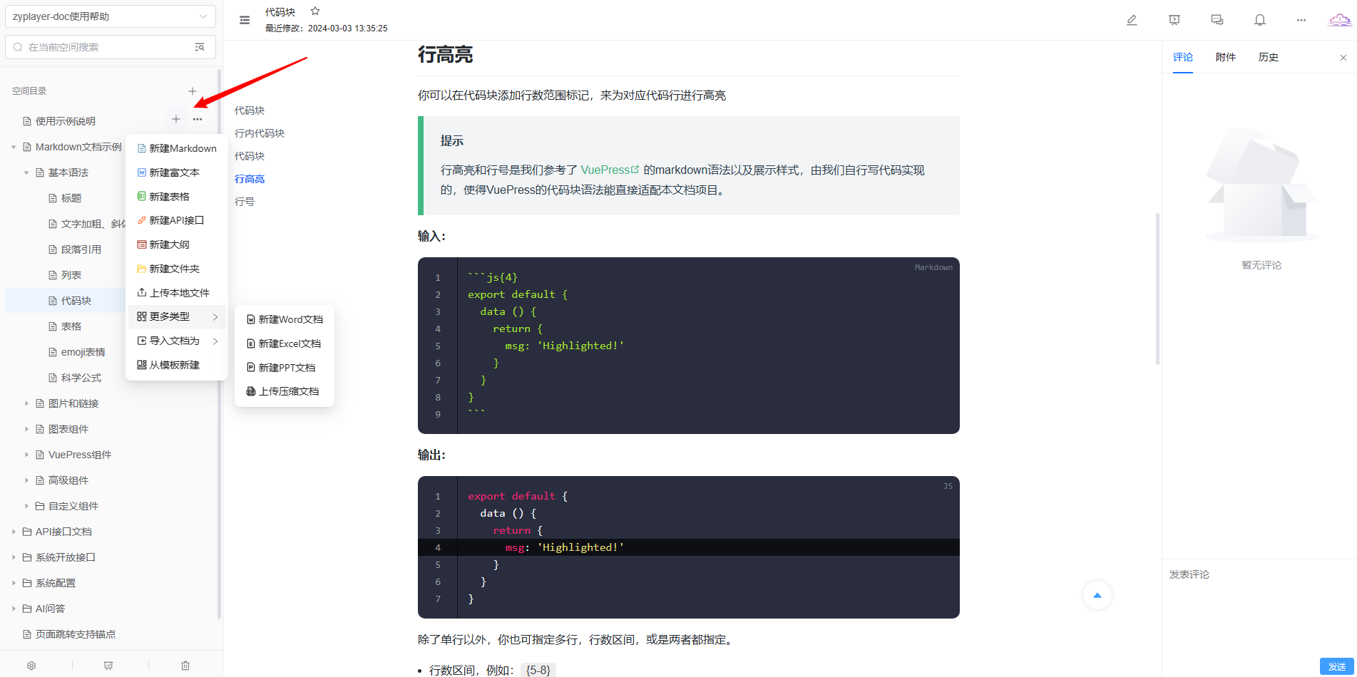1357x677 pixels.
Task: Expand the 高级组件 tree node arrow
Action: pos(26,480)
